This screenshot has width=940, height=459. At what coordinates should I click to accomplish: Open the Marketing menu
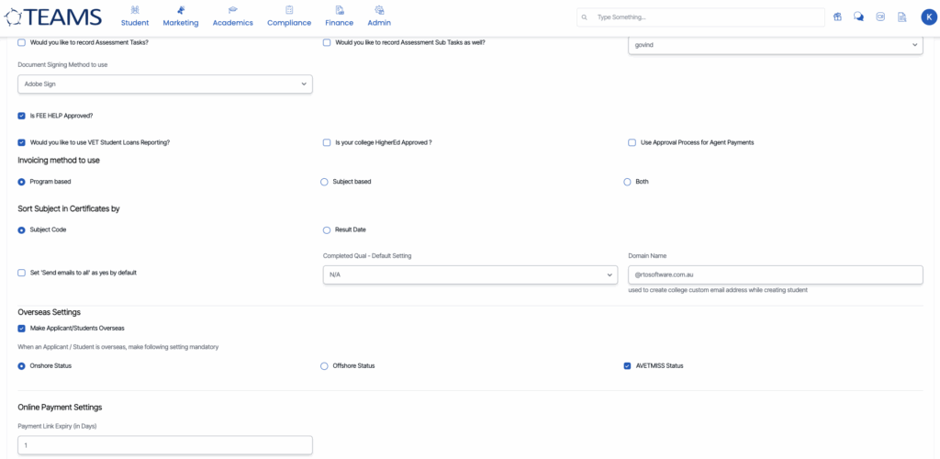pos(180,17)
